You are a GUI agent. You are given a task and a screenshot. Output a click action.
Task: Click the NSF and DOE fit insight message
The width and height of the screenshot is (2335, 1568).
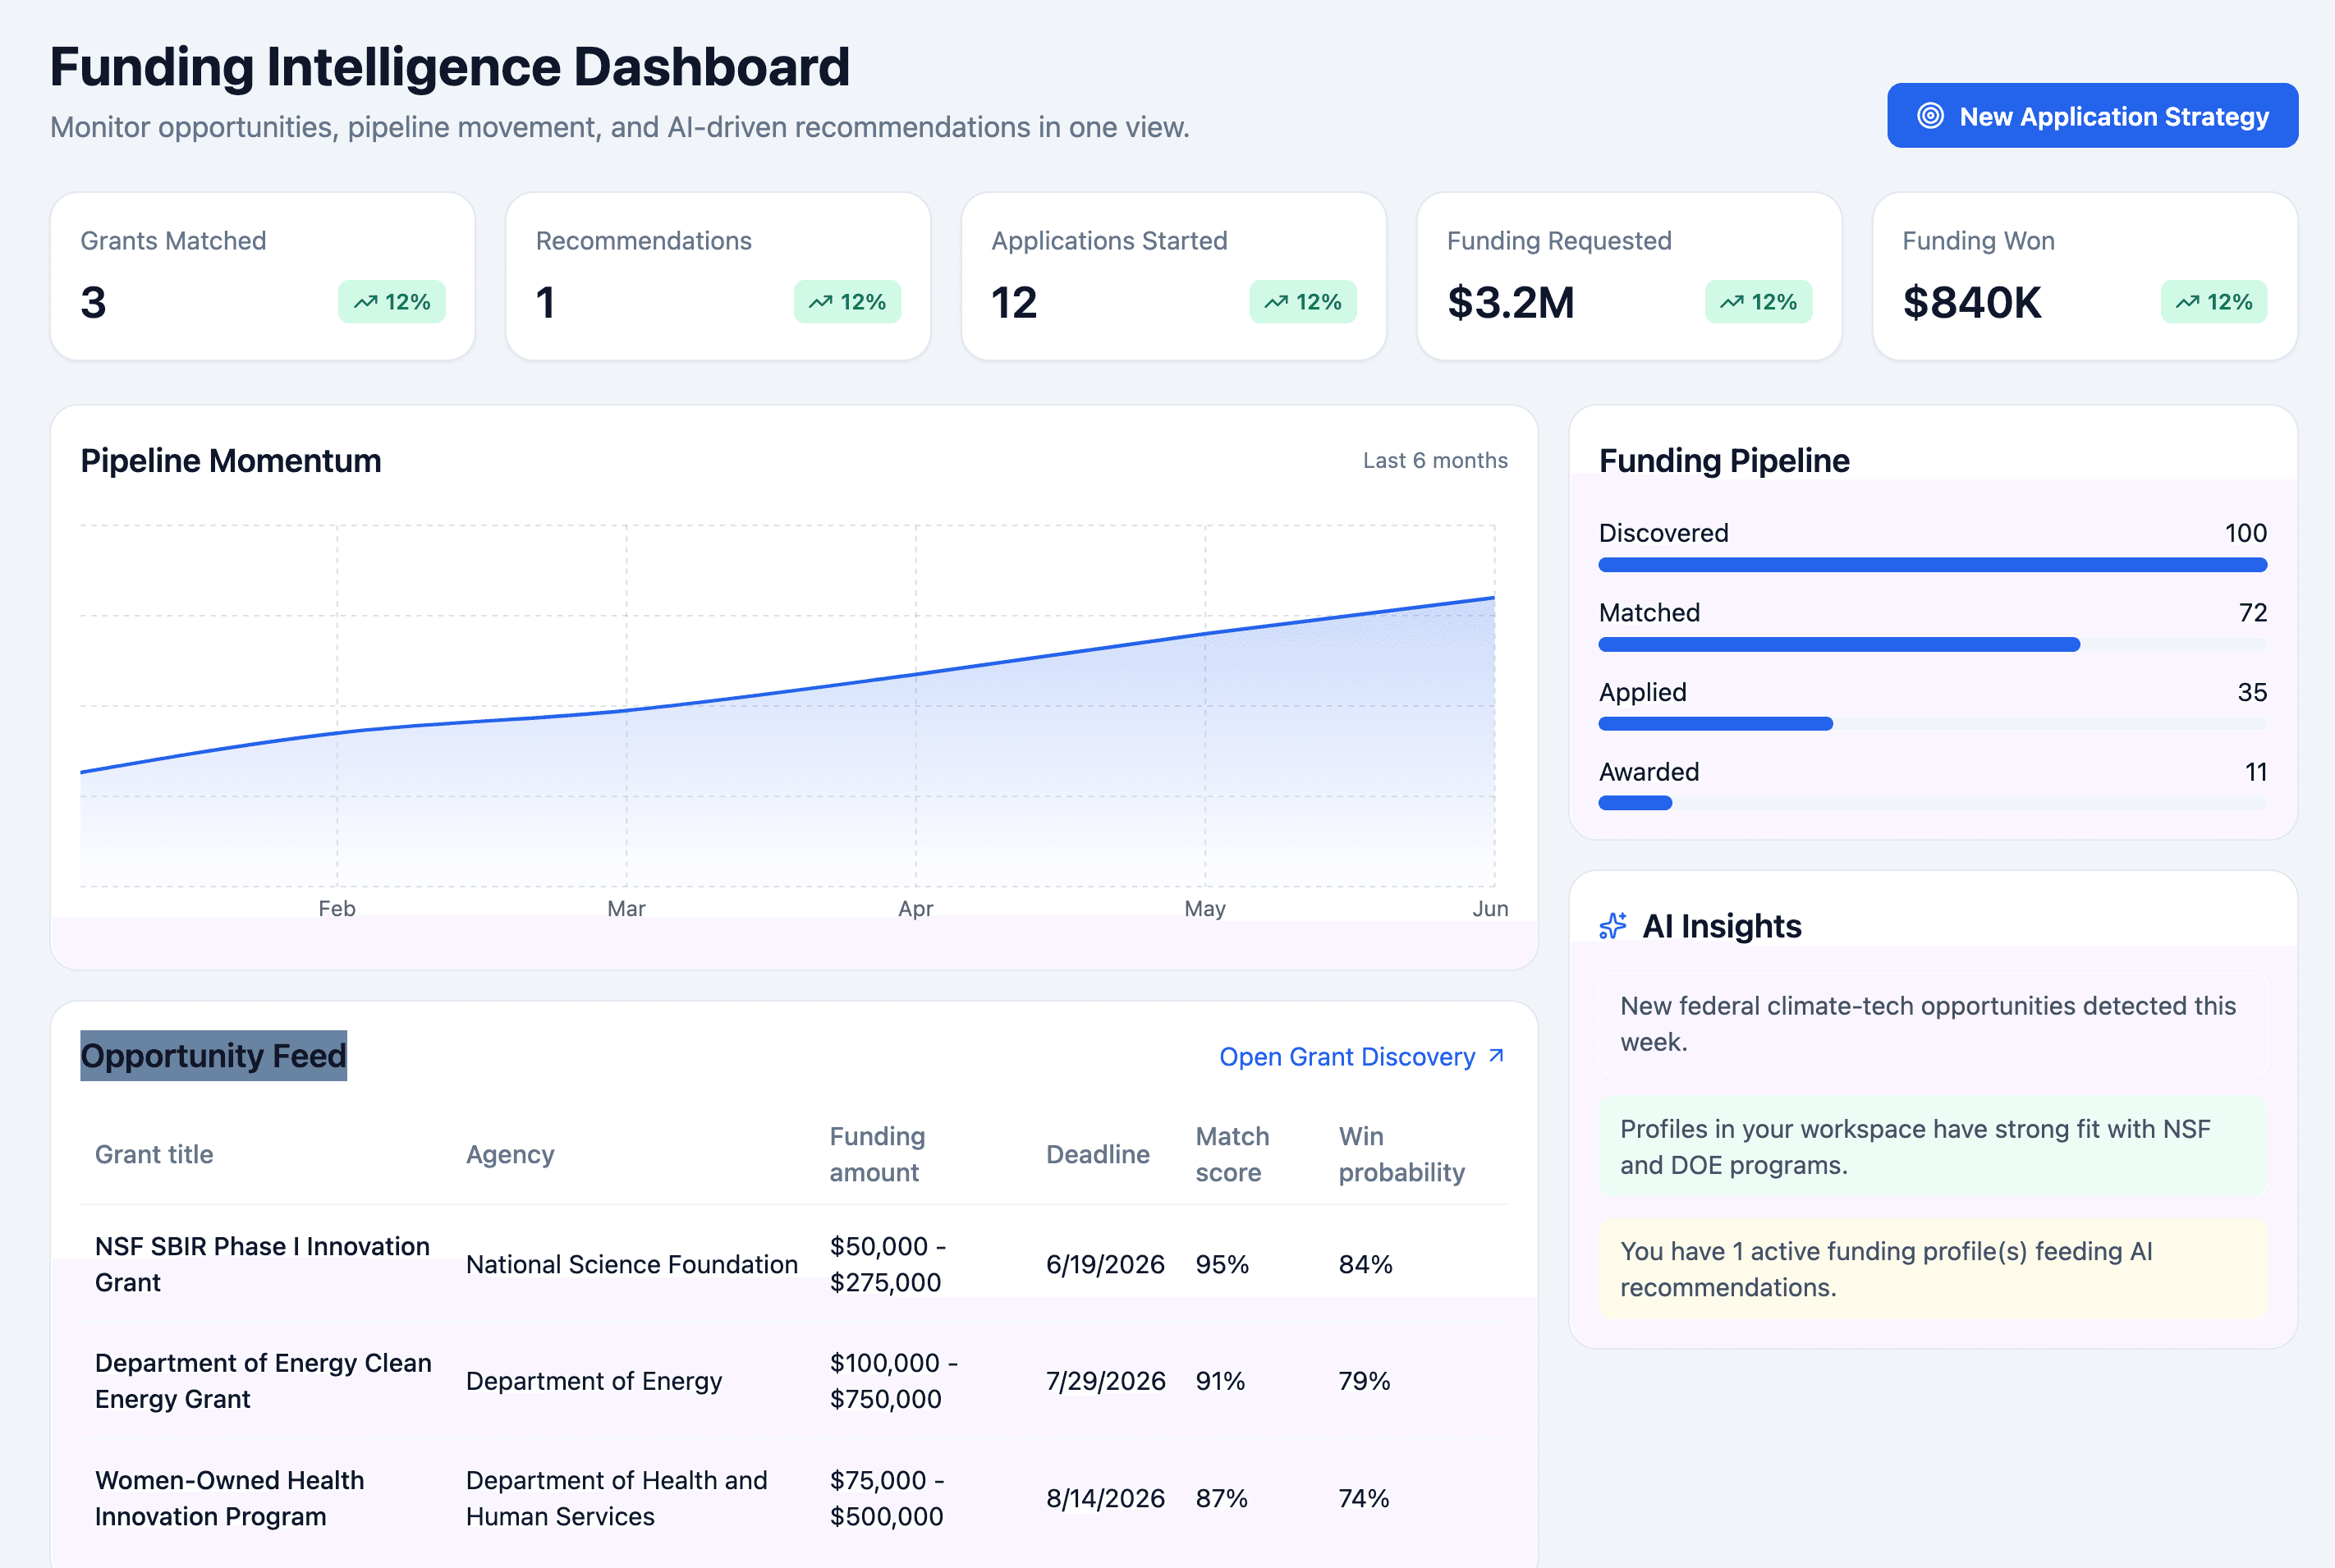1933,1146
